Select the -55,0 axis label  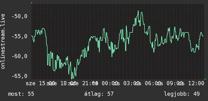coord(19,36)
